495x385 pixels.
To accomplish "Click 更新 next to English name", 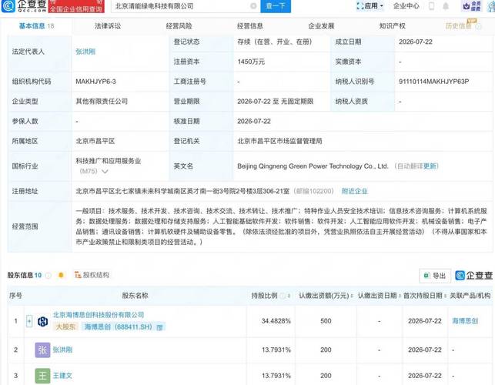I will click(x=430, y=166).
